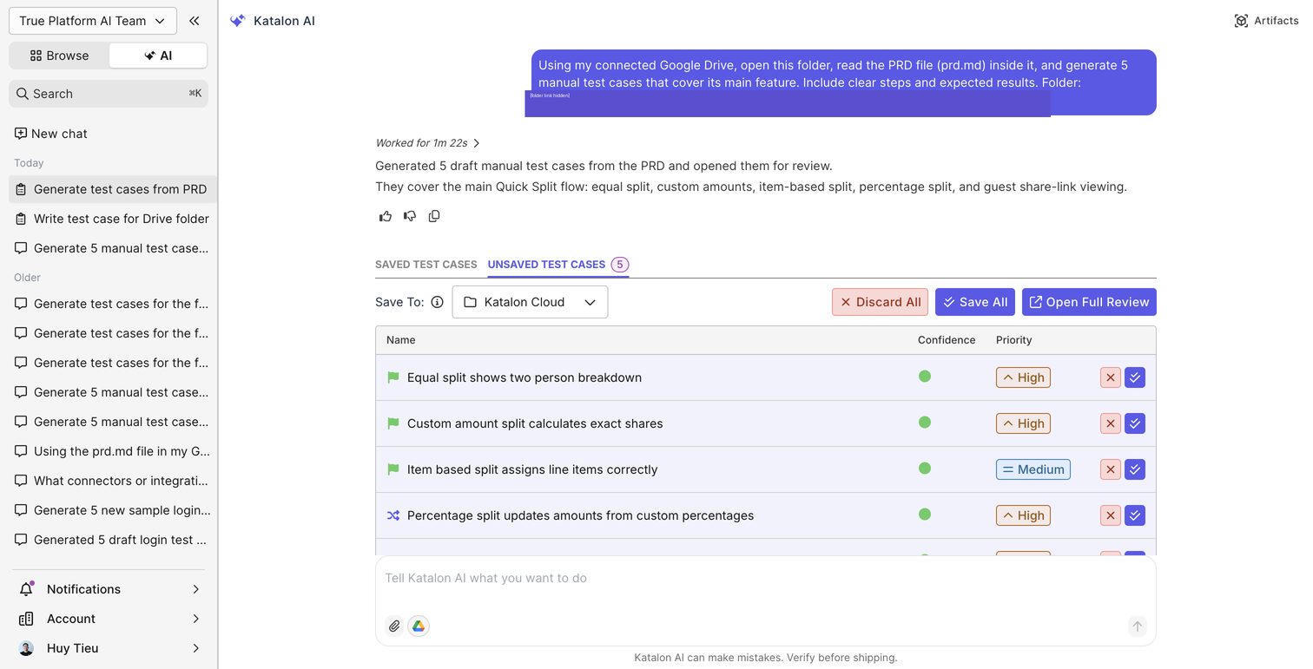
Task: Click the thumbs down feedback icon
Action: click(410, 216)
